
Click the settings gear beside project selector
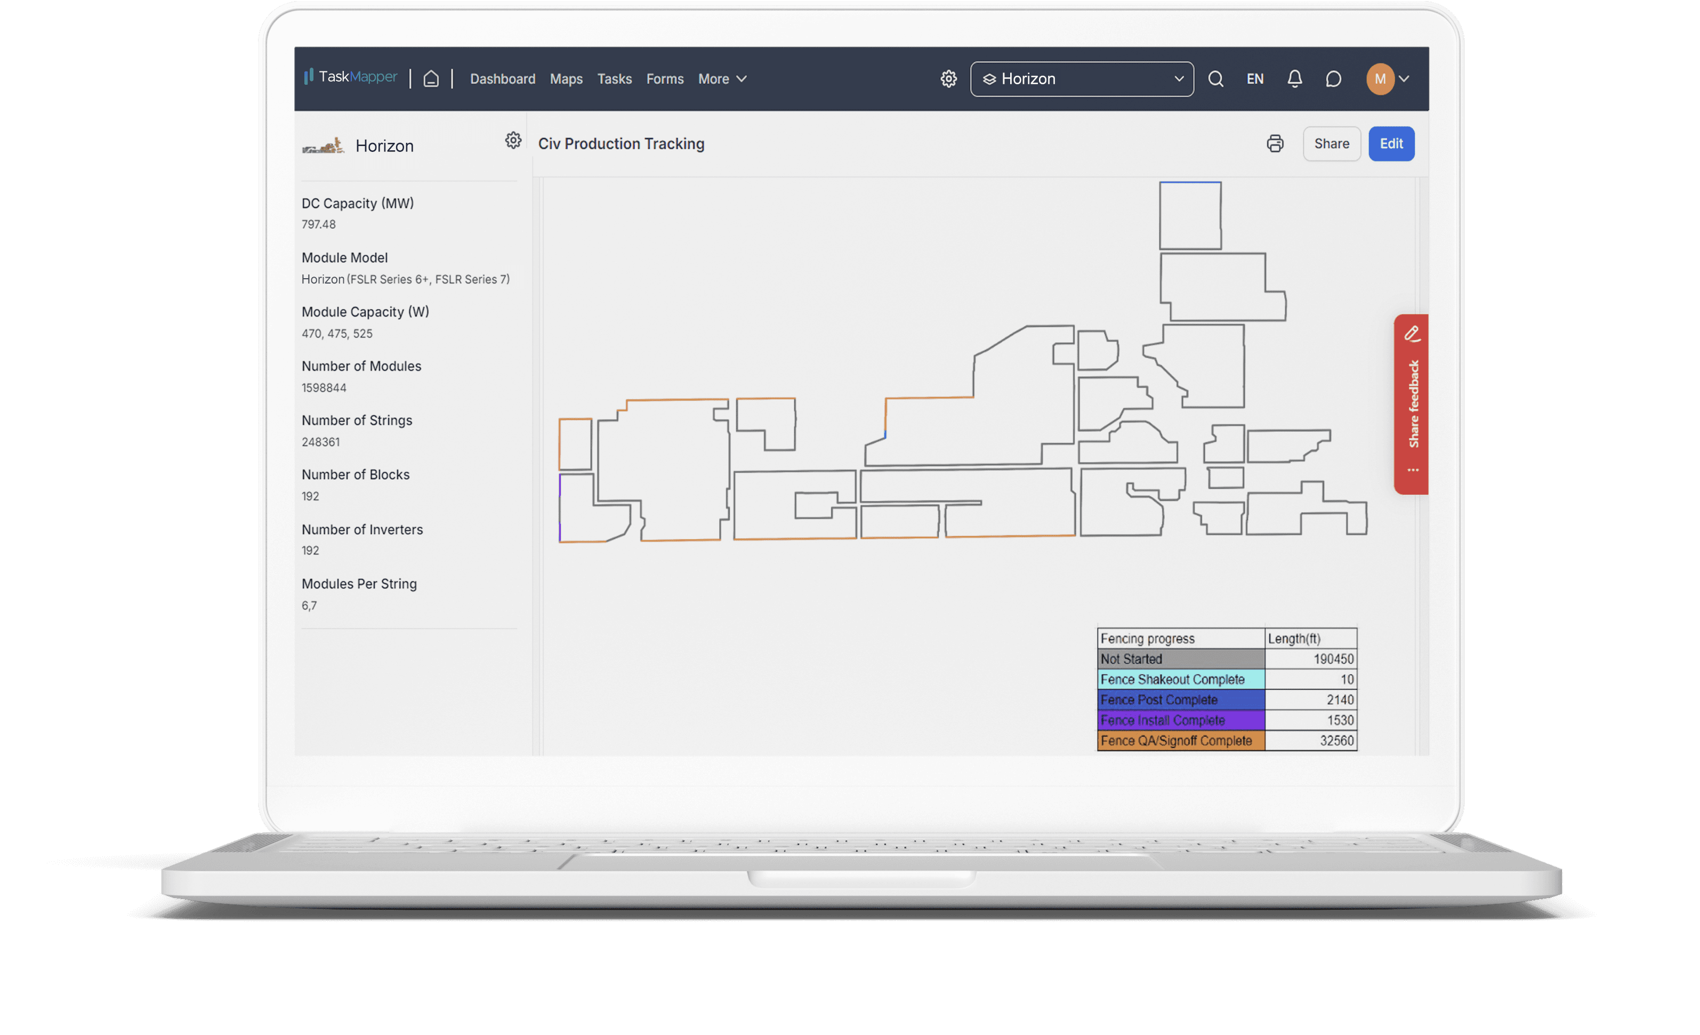click(x=949, y=79)
